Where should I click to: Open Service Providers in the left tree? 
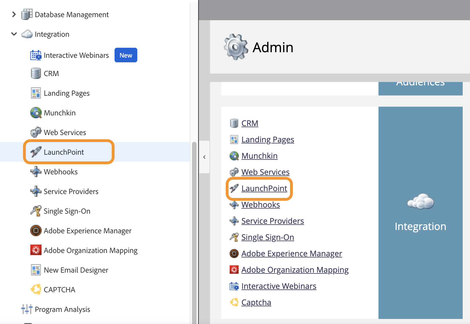tap(71, 191)
